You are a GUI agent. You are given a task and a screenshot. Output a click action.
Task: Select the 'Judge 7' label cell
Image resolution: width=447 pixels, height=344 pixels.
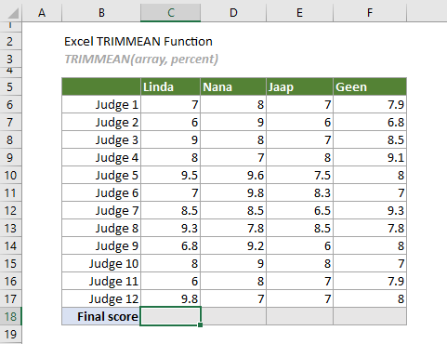coord(101,210)
